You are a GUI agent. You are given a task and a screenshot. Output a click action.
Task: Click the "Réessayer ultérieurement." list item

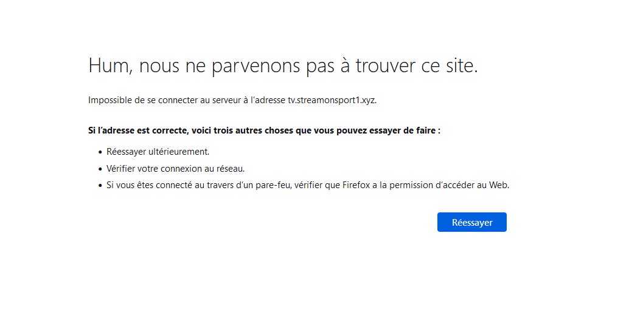pyautogui.click(x=158, y=152)
